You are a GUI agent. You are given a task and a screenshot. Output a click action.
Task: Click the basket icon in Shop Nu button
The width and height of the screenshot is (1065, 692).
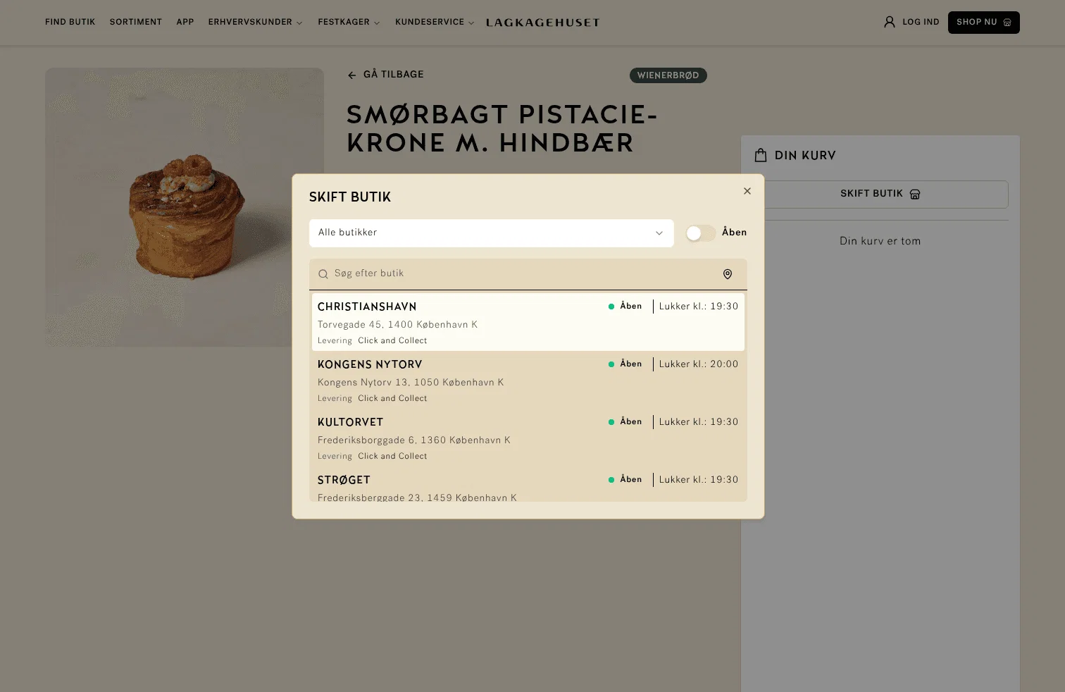[1007, 23]
